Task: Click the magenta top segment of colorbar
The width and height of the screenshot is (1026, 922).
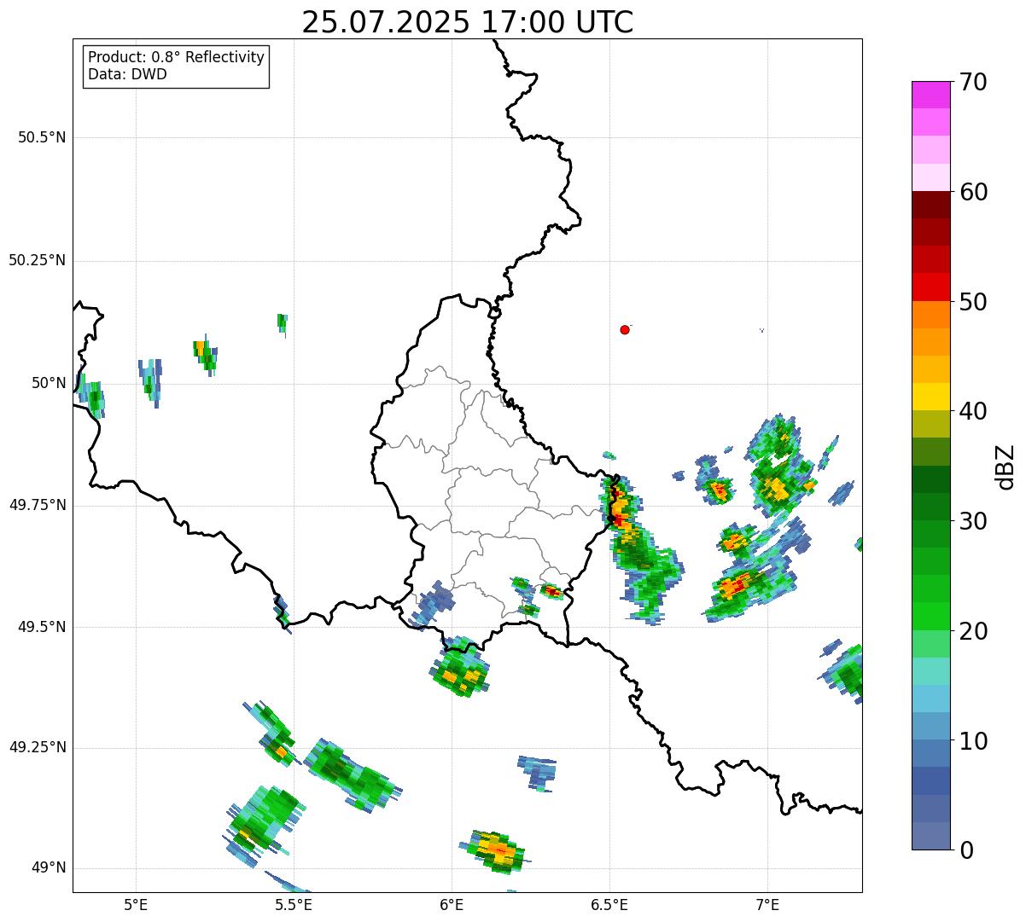Action: pos(930,95)
